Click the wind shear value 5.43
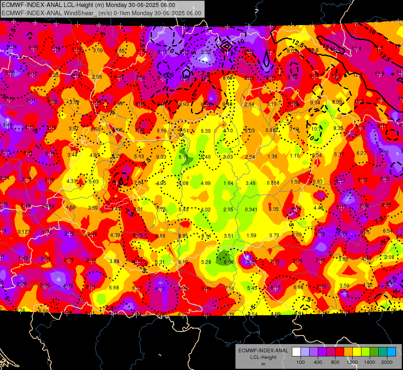Screen dimensions: 403x370 point(184,210)
